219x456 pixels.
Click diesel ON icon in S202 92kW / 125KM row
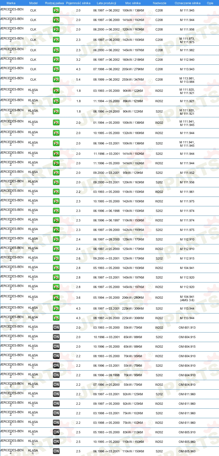tap(56, 394)
